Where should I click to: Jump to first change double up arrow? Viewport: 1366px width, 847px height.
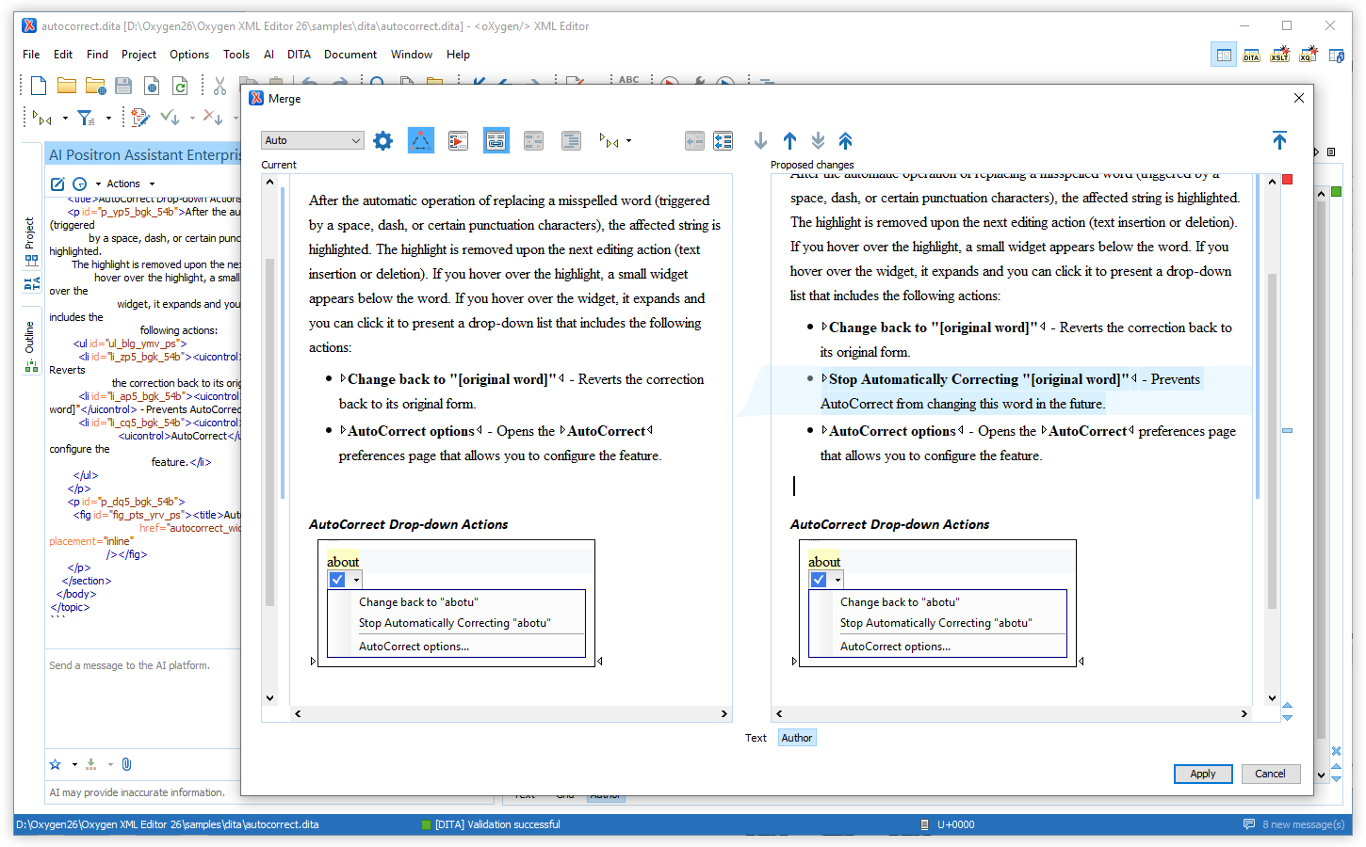845,141
